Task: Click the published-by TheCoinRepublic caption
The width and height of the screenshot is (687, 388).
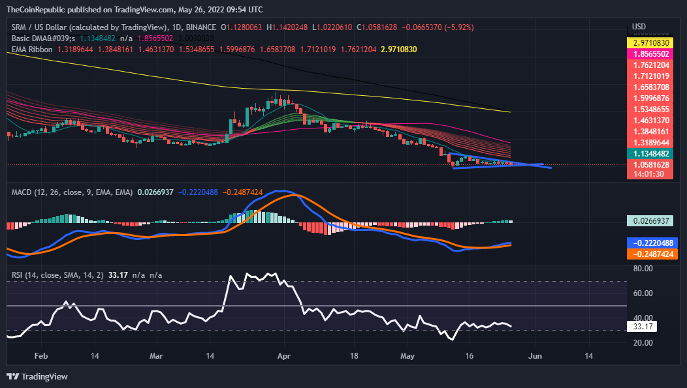Action: 135,9
